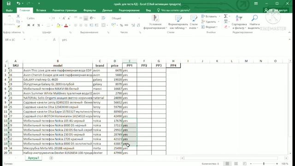Click 'Что вы хотите сделать?' search box
The width and height of the screenshot is (295, 166).
(x=173, y=10)
